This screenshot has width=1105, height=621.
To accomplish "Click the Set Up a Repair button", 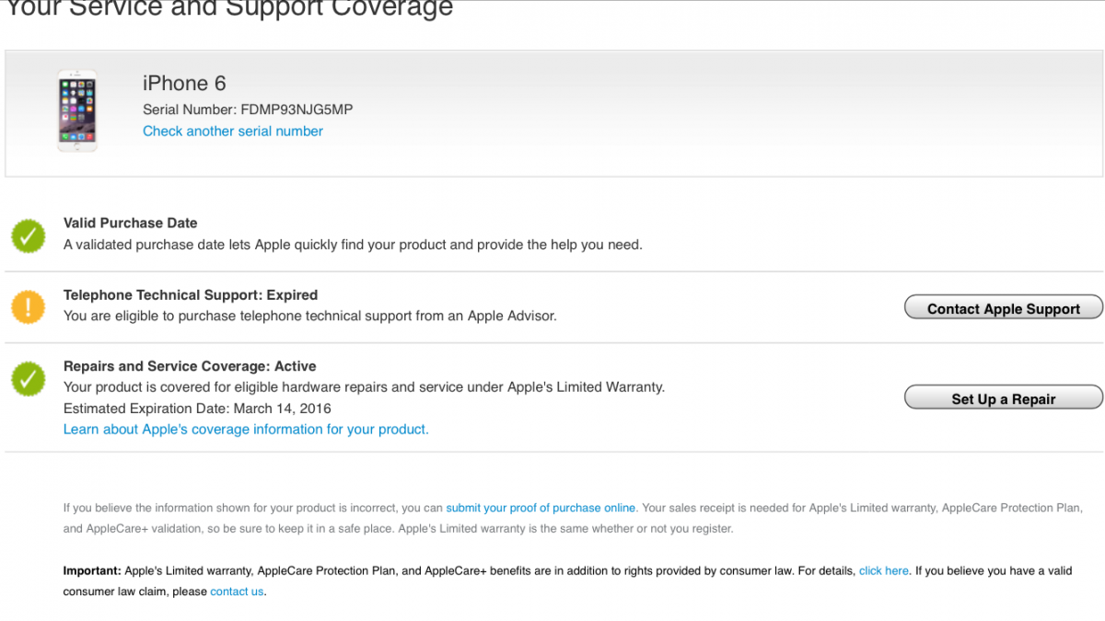I will 1004,398.
